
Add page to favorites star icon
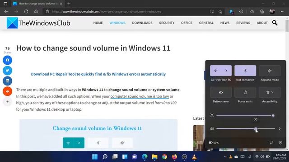point(220,12)
